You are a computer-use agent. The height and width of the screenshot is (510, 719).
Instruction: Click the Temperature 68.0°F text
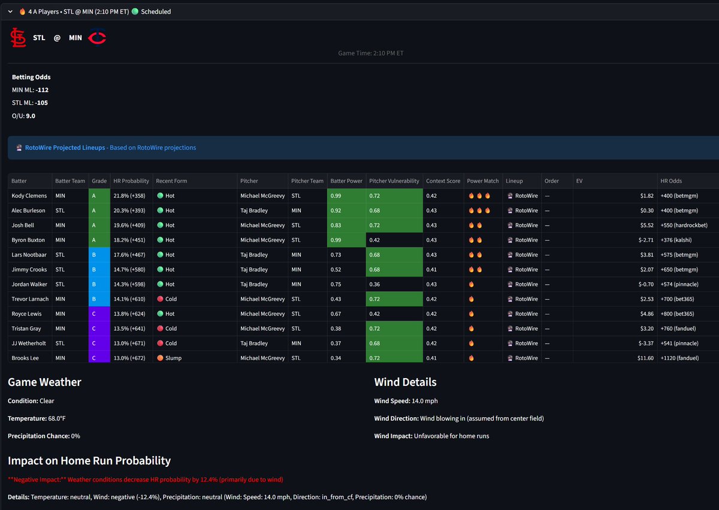[x=37, y=418]
